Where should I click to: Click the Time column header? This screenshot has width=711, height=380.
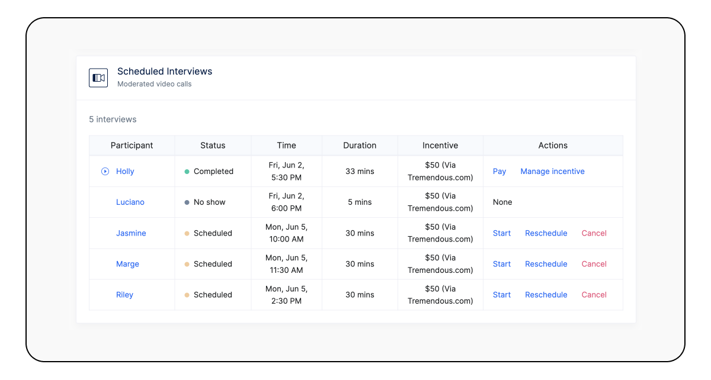pyautogui.click(x=287, y=146)
